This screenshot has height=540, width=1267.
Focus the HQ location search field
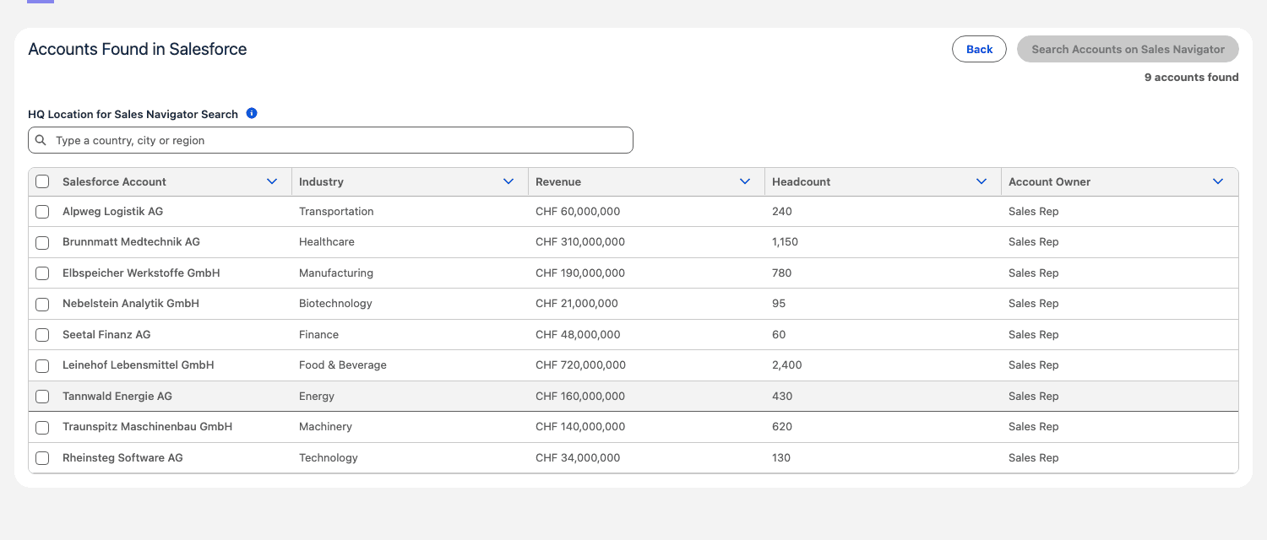click(330, 140)
